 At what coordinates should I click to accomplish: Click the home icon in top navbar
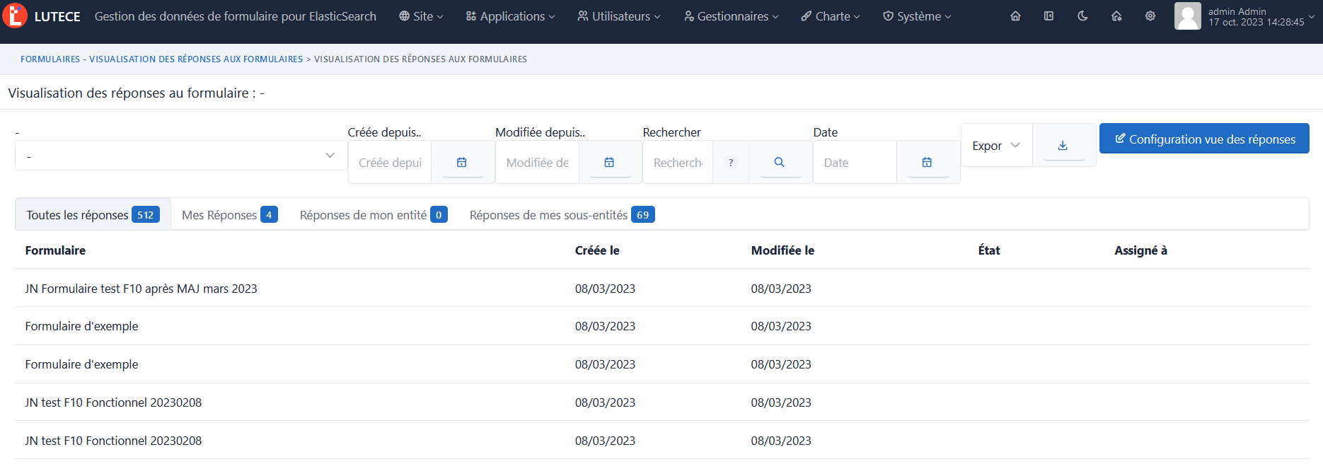(x=1015, y=16)
